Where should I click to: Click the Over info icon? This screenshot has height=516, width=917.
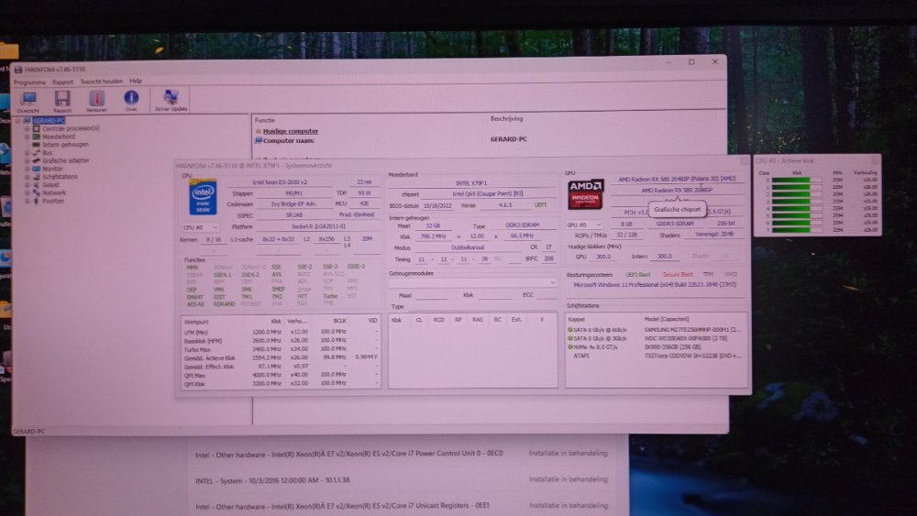click(x=131, y=100)
